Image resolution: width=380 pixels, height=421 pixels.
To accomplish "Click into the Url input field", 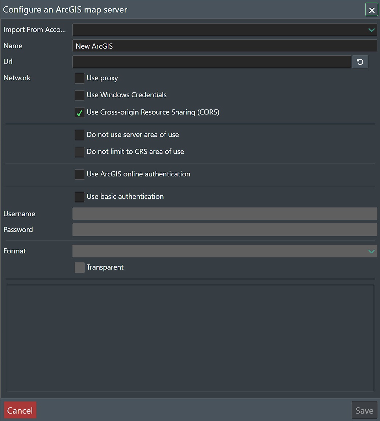I will click(x=212, y=62).
